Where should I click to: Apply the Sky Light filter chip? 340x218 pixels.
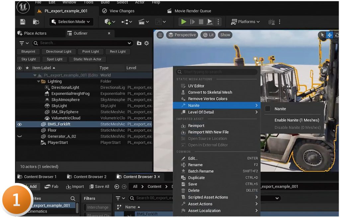(x=29, y=59)
